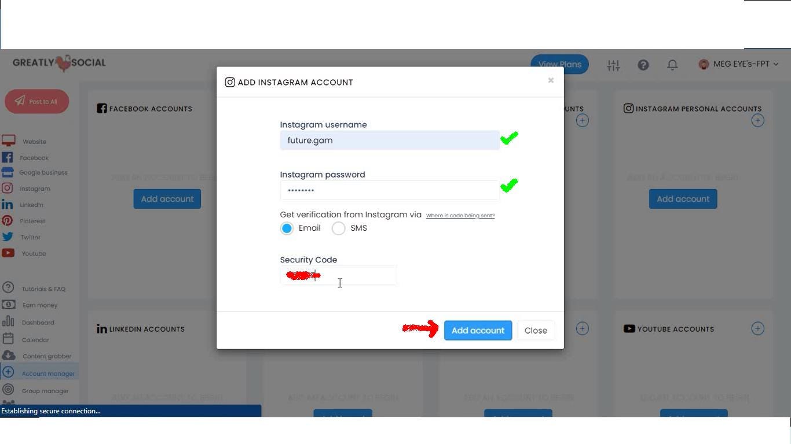Click the Security Code input field
This screenshot has height=444, width=791.
[338, 275]
